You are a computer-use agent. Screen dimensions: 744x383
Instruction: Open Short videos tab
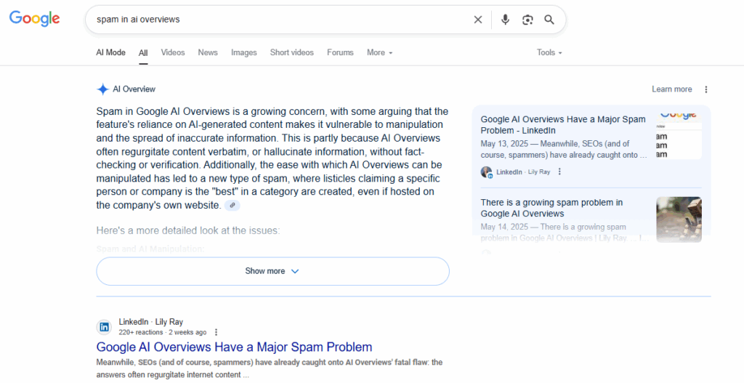click(292, 52)
